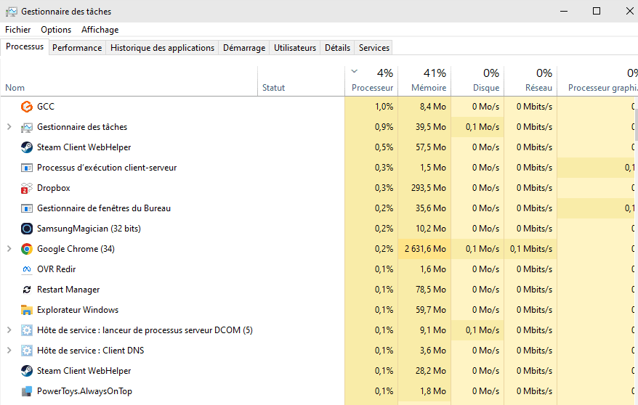The height and width of the screenshot is (405, 638).
Task: Expand the DCOM server launcher service host
Action: point(9,330)
